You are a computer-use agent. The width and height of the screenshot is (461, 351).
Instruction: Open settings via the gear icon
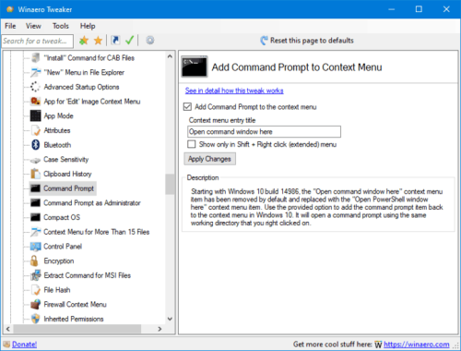click(x=150, y=41)
